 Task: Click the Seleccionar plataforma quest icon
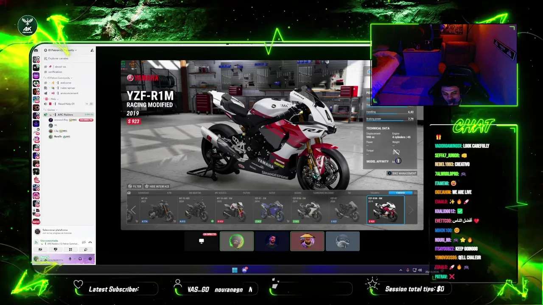37,231
